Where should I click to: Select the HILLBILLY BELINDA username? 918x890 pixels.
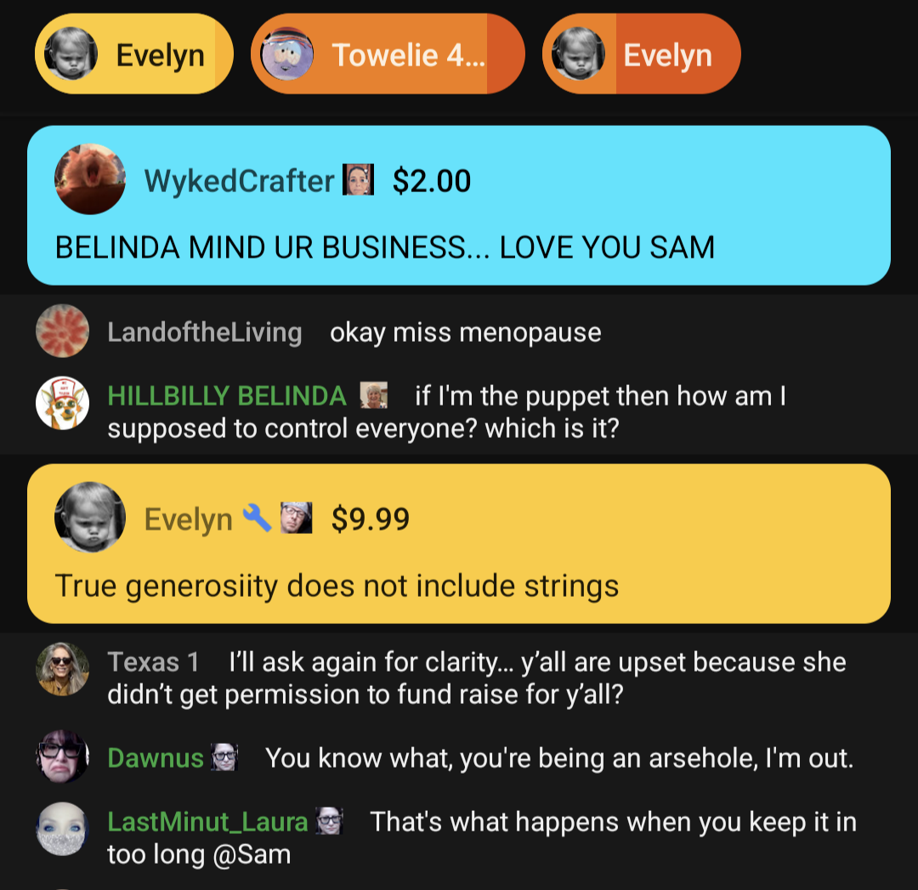click(227, 396)
